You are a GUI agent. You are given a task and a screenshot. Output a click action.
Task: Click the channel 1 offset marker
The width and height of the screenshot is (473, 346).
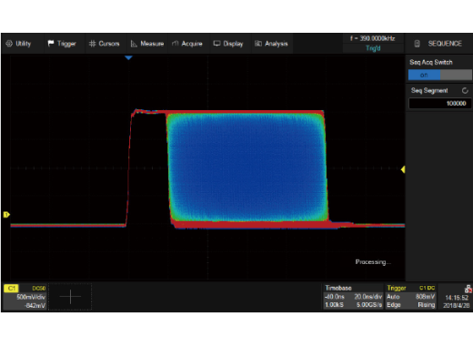pos(6,215)
